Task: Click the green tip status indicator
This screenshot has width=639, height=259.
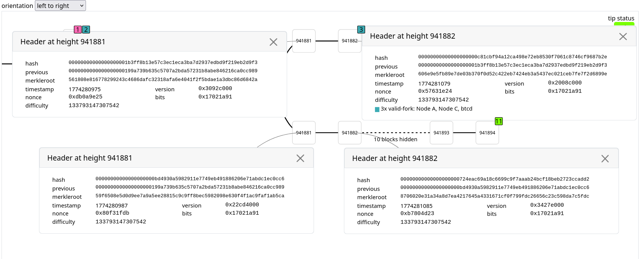Action: tap(624, 24)
